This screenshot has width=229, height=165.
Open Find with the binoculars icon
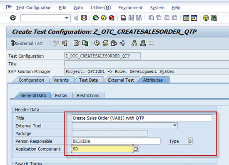[131, 18]
